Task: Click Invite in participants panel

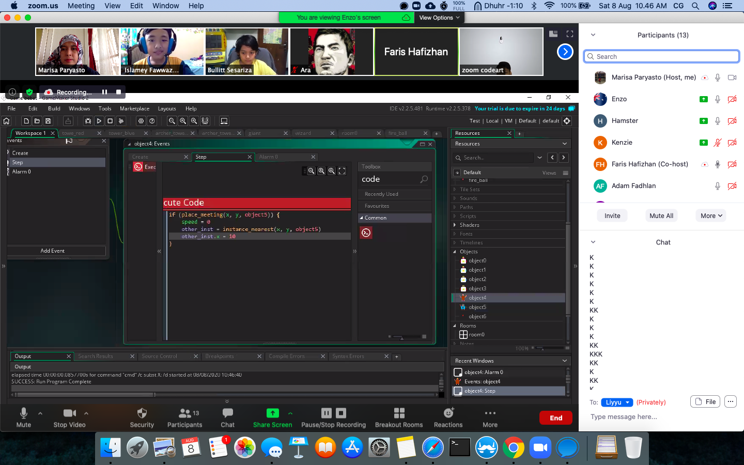Action: tap(612, 216)
